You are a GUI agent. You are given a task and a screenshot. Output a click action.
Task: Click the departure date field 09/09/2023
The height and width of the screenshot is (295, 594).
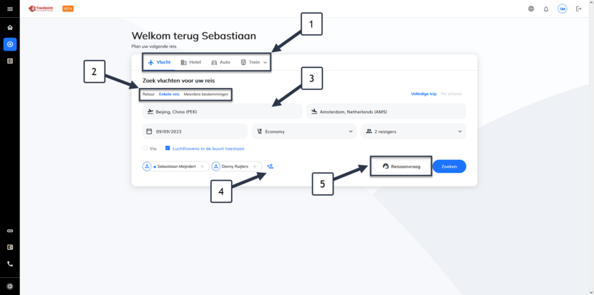click(195, 131)
